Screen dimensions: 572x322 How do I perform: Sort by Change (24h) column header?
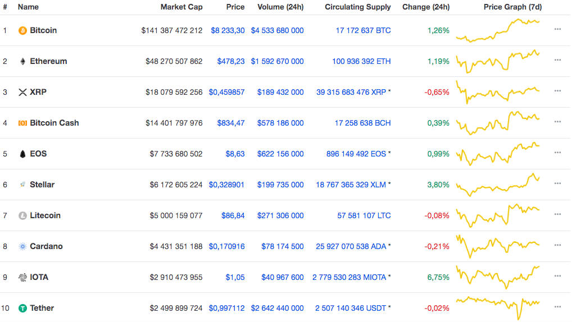pyautogui.click(x=425, y=7)
